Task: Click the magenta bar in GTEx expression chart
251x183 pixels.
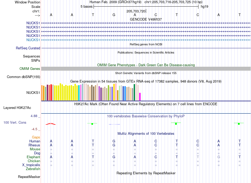Action: (140, 97)
